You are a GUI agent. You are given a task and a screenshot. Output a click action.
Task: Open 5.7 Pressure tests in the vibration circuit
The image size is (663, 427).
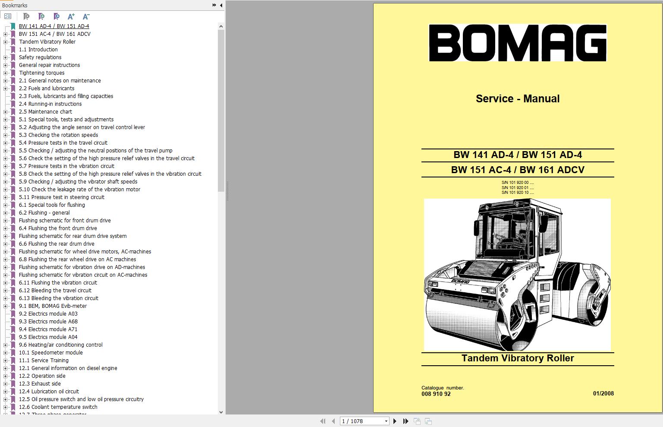(x=66, y=166)
